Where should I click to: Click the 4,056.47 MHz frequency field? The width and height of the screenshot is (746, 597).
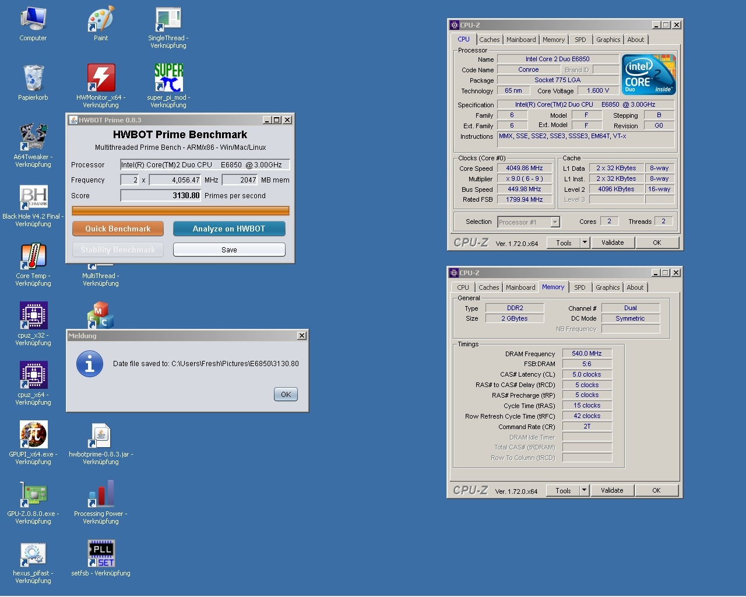[x=175, y=180]
